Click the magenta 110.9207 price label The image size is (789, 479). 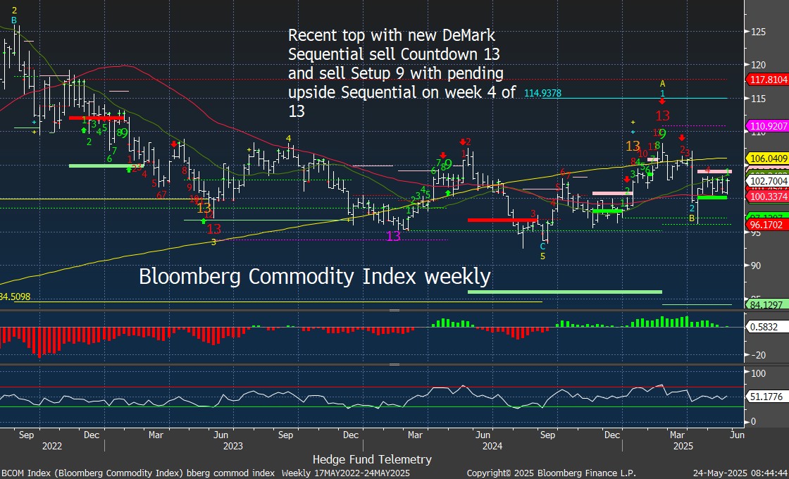(769, 126)
